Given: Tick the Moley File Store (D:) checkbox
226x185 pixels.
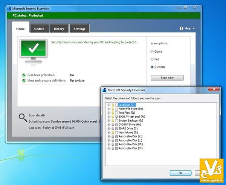Looking at the screenshot, I should pos(116,109).
